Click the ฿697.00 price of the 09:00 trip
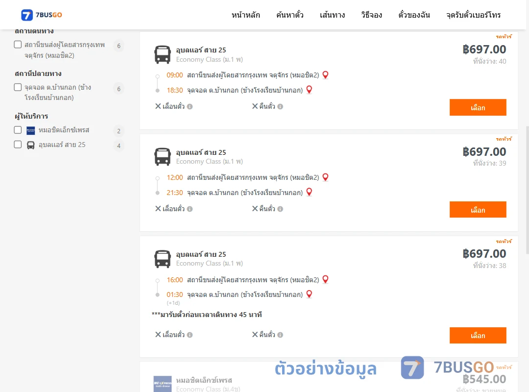The width and height of the screenshot is (529, 392). tap(484, 49)
